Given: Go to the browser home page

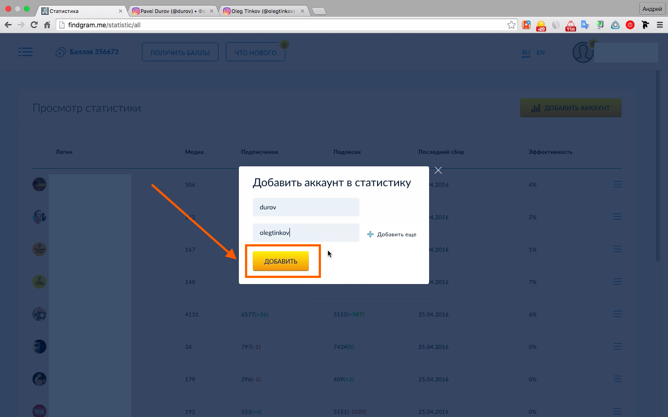Looking at the screenshot, I should coord(47,25).
